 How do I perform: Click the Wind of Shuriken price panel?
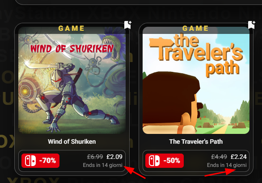coord(72,161)
